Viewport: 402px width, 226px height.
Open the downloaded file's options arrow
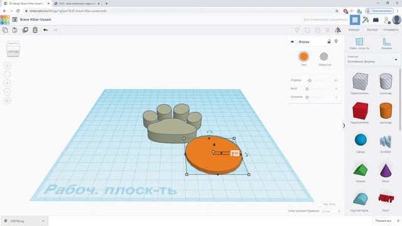click(43, 221)
